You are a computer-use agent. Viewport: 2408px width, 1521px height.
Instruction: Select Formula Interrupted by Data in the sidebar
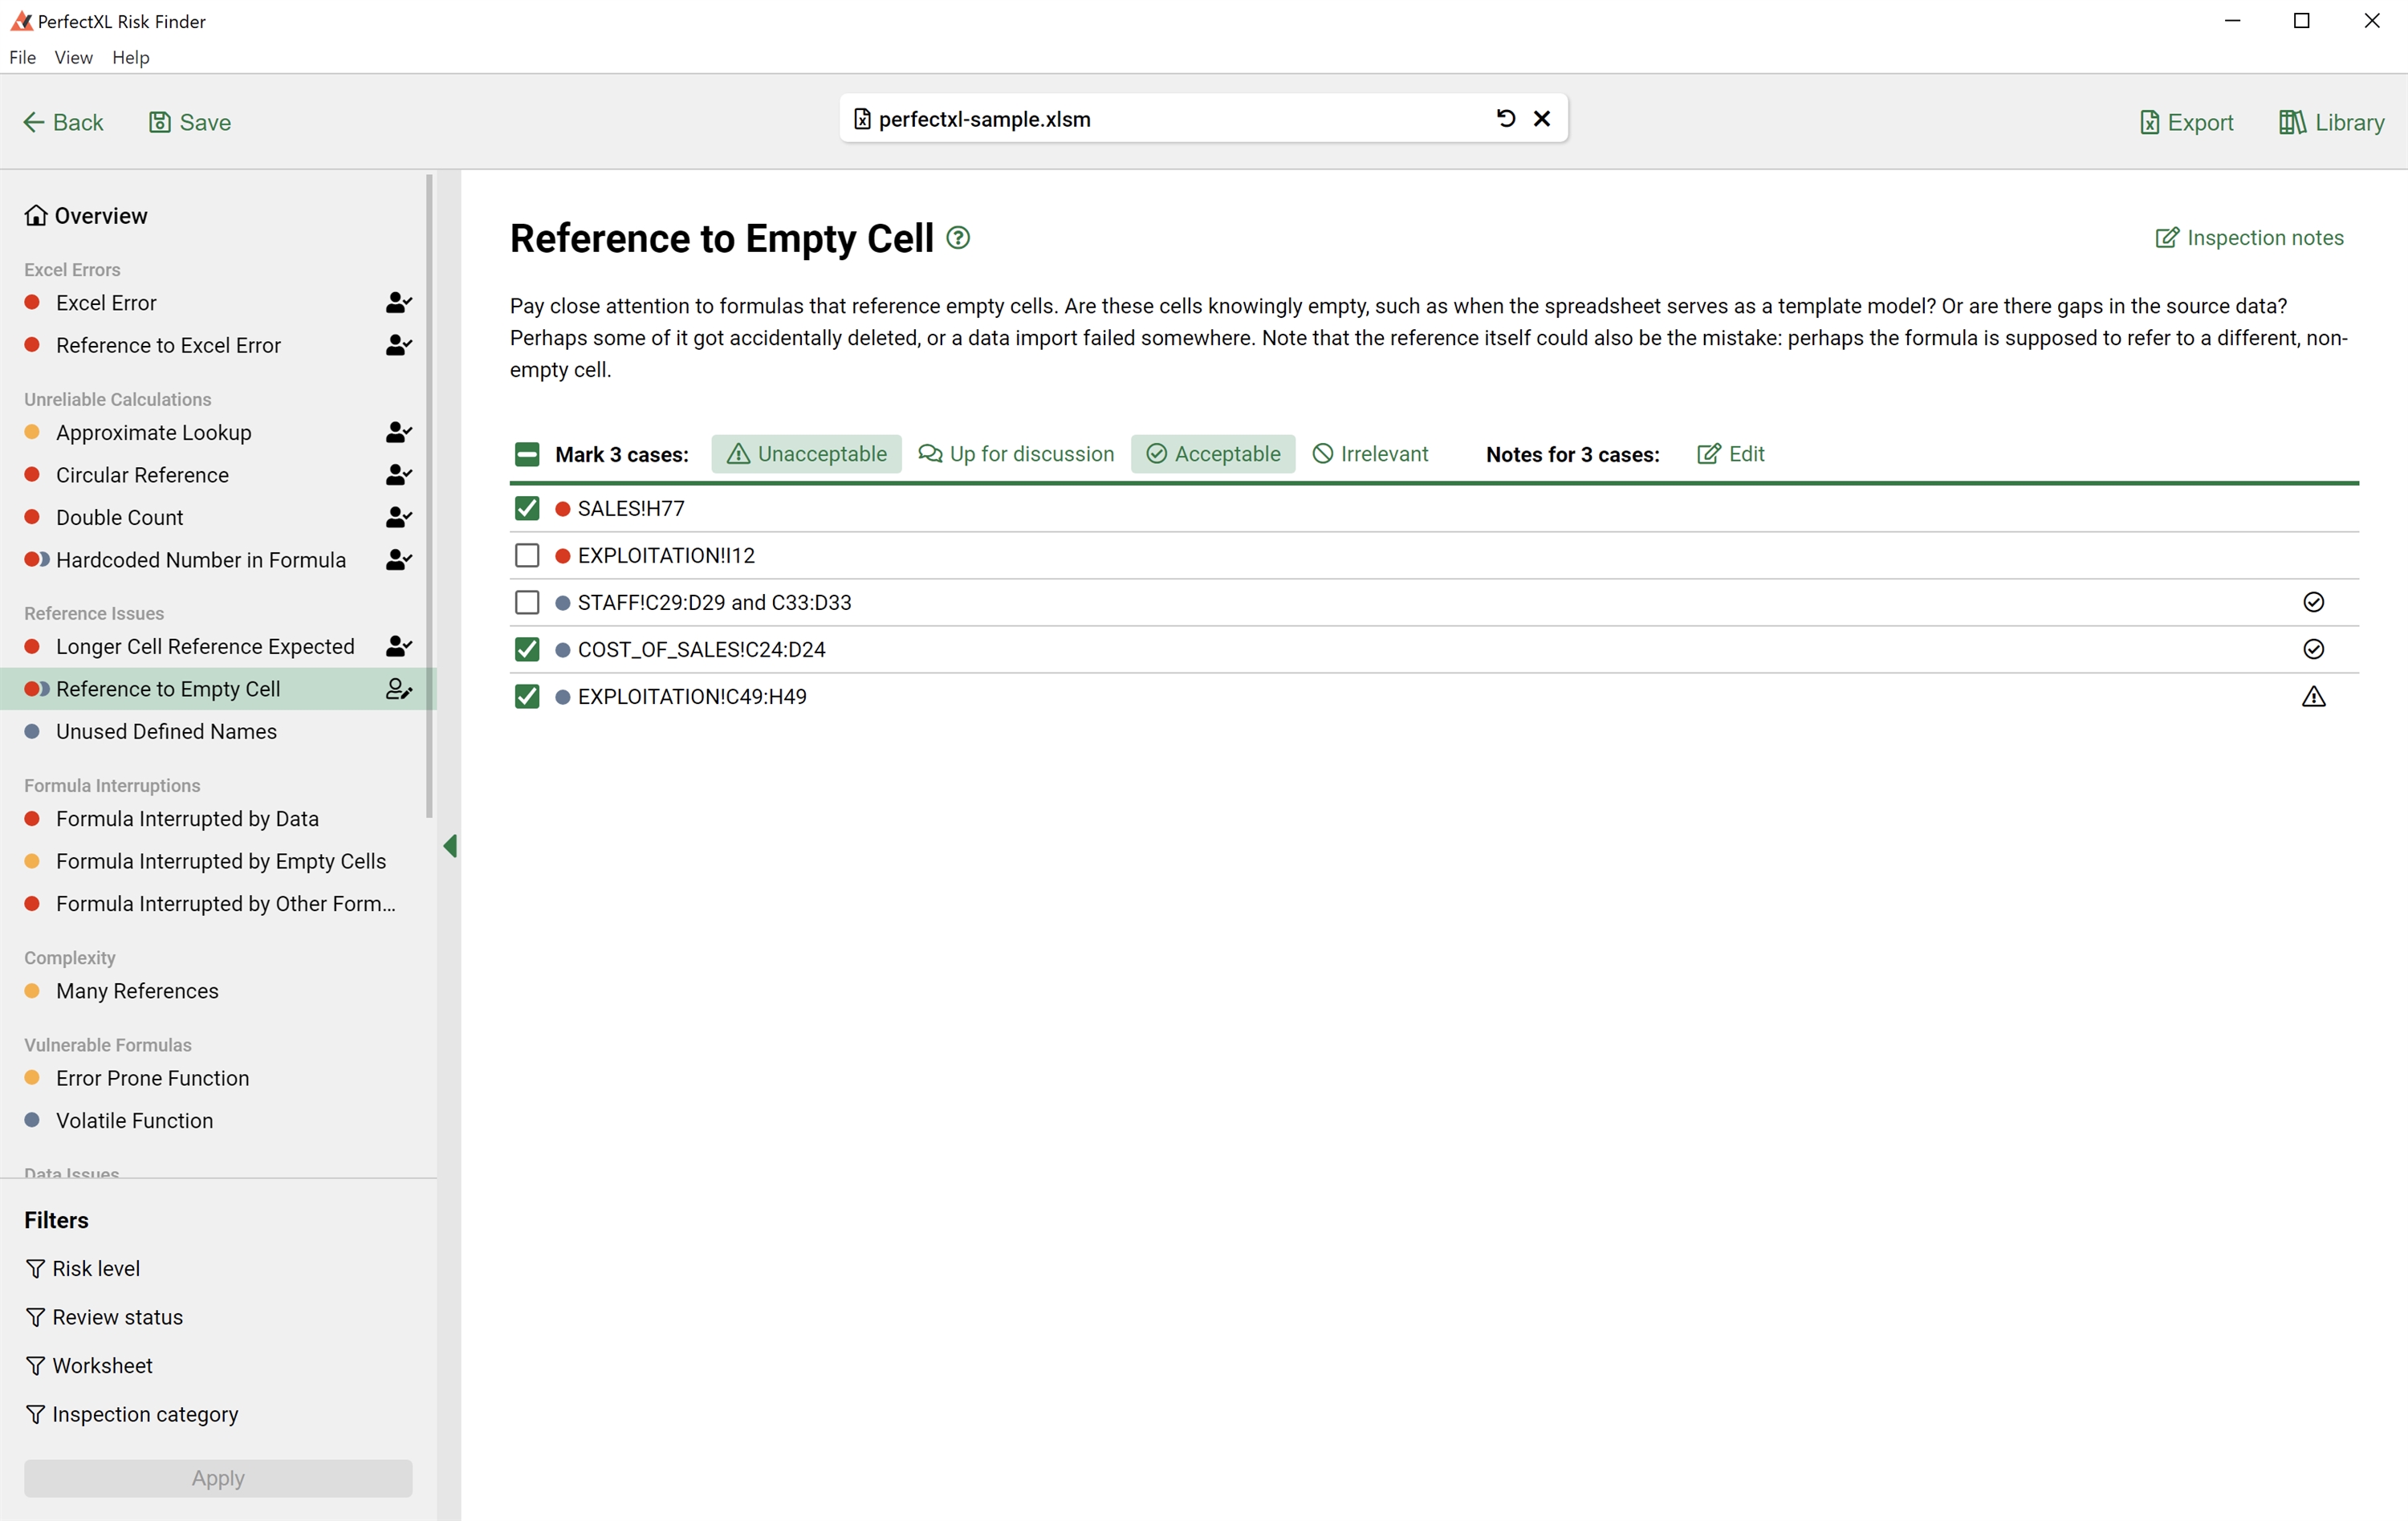coord(187,819)
